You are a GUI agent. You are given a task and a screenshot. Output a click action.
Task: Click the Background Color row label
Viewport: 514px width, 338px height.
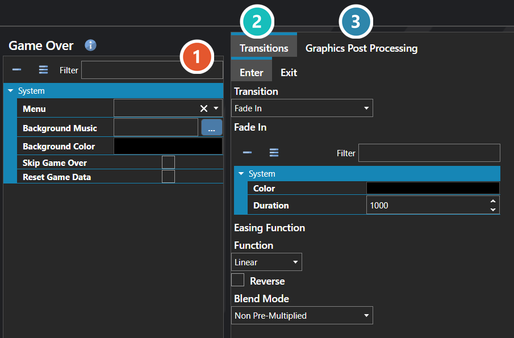pyautogui.click(x=58, y=147)
